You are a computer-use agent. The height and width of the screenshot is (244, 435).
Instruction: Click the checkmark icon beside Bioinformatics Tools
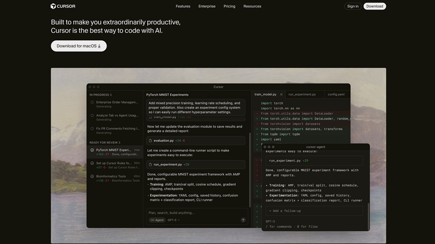(x=92, y=176)
